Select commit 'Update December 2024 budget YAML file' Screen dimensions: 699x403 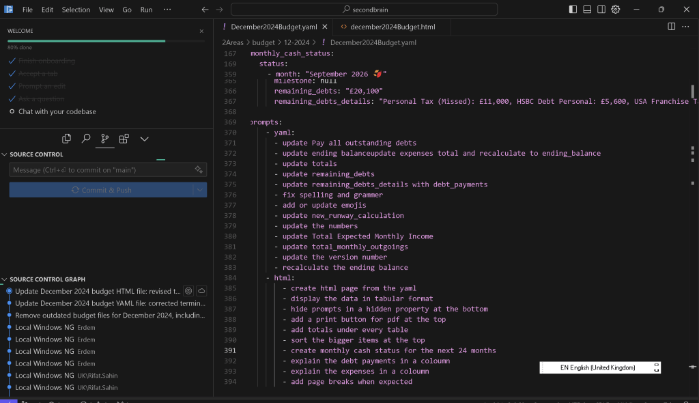click(x=110, y=303)
